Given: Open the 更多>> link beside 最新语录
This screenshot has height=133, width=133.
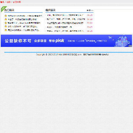Looking at the screenshot, I should [90, 10].
